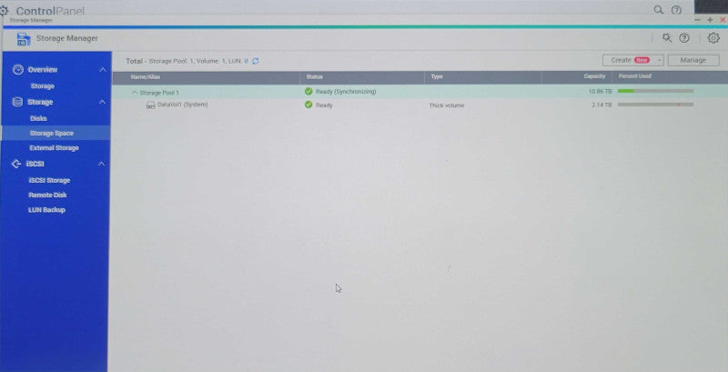Image resolution: width=728 pixels, height=372 pixels.
Task: Click the green Ready check for DataVol1
Action: pyautogui.click(x=308, y=105)
